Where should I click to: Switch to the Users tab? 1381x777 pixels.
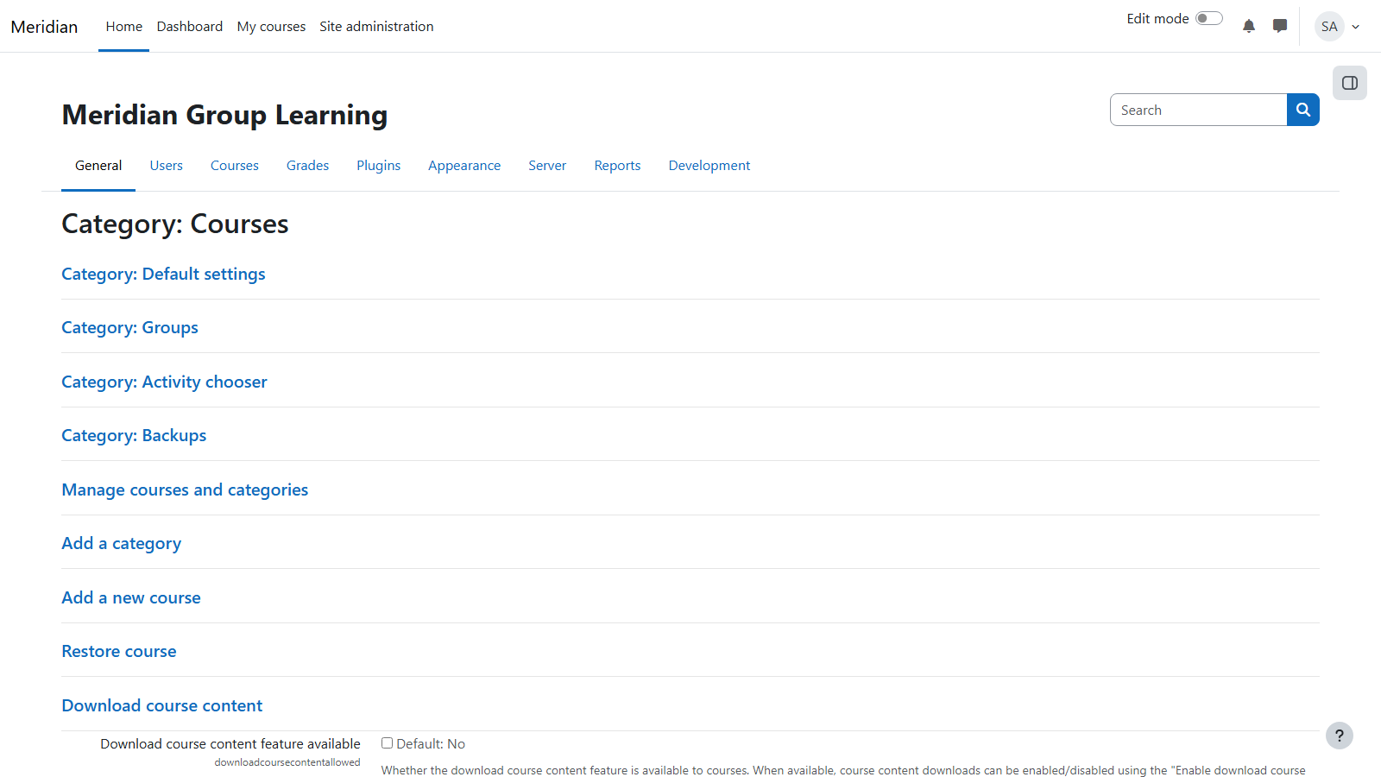coord(167,165)
